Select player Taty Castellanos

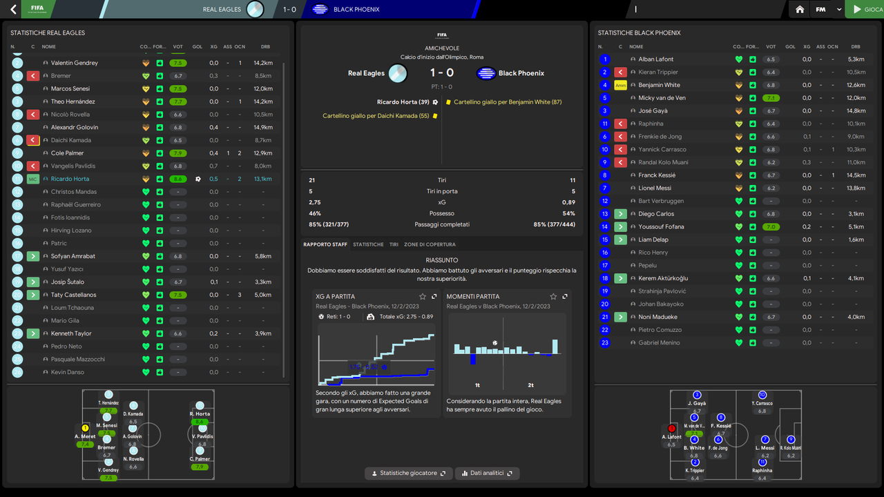point(74,295)
